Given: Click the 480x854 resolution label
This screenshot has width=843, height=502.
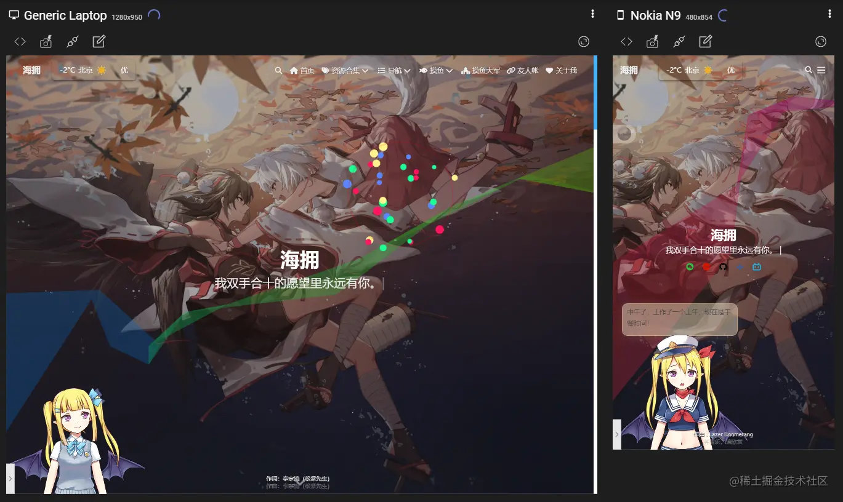Looking at the screenshot, I should pyautogui.click(x=699, y=17).
